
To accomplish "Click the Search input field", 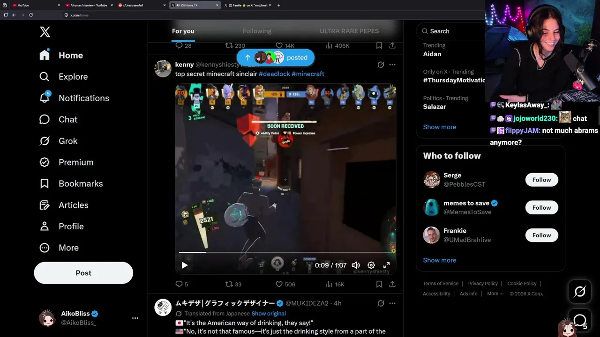I will [451, 31].
